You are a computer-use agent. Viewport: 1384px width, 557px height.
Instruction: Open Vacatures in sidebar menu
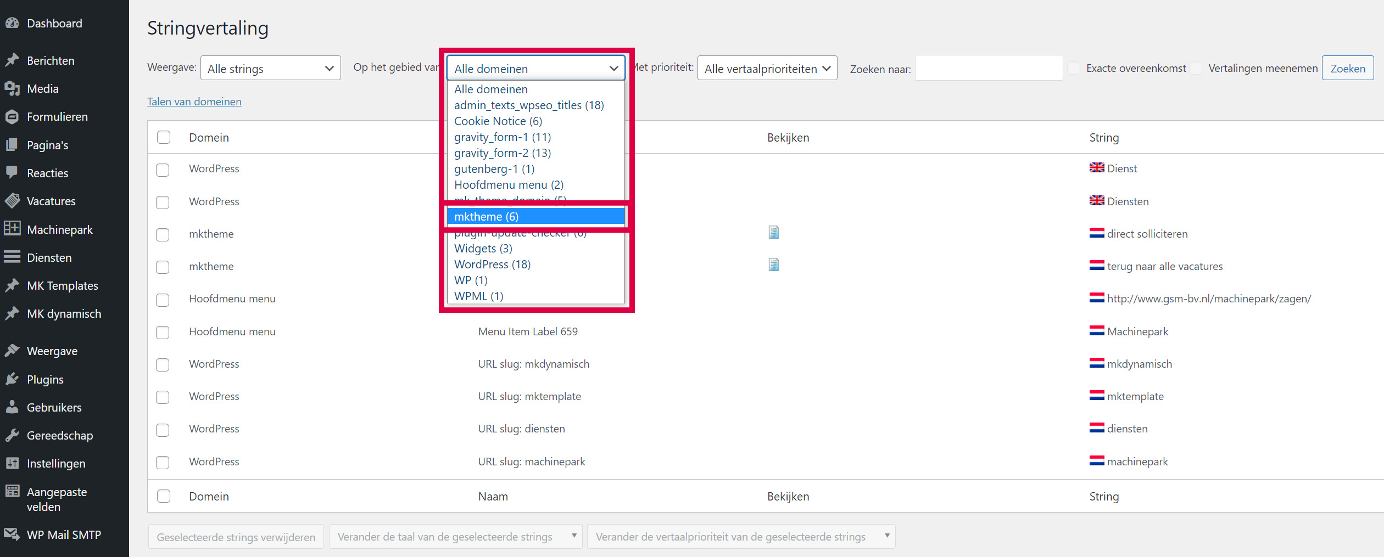(x=51, y=201)
